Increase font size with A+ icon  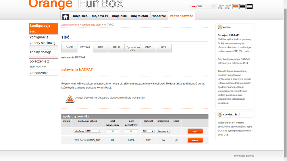coord(228,7)
